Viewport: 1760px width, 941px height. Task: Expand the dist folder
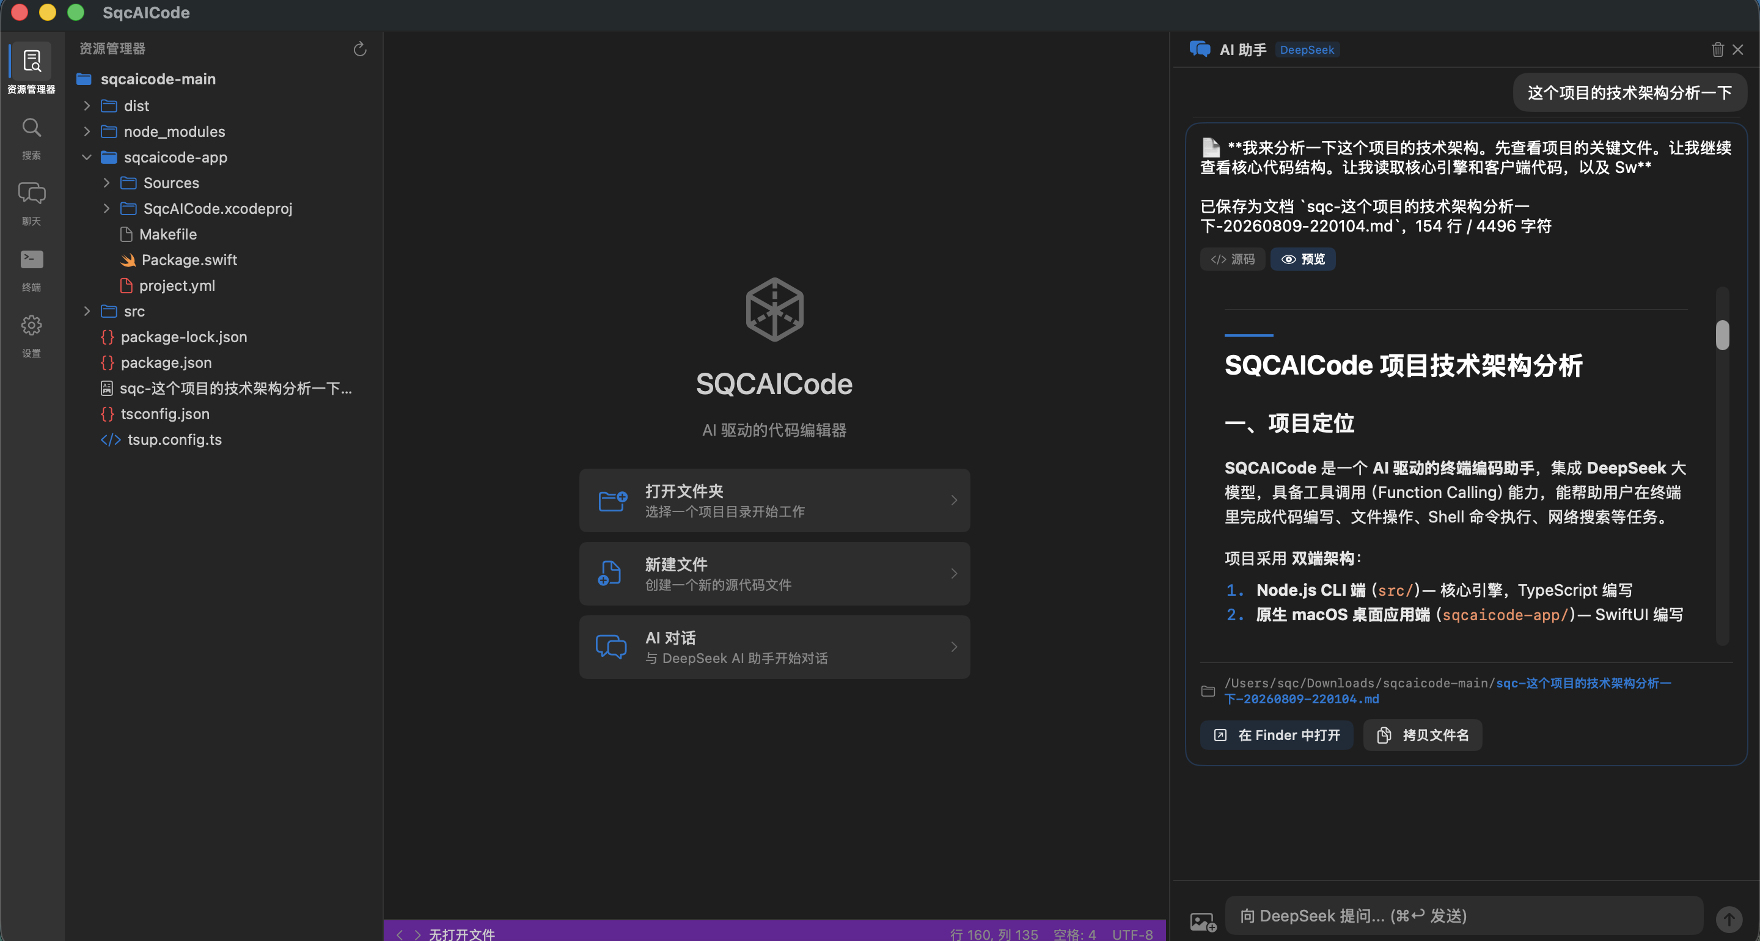click(87, 105)
